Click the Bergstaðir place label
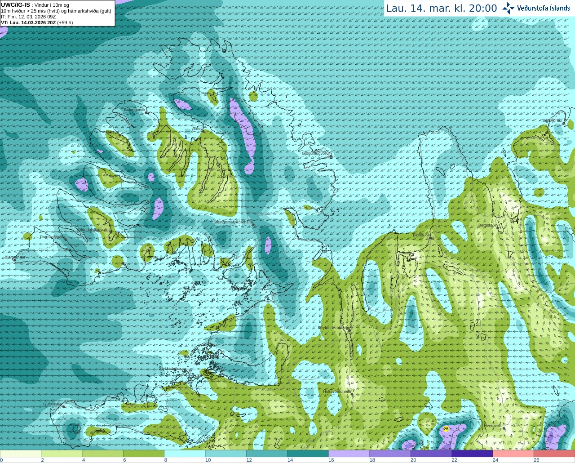Viewport: 575px width, 463px height. [488, 225]
